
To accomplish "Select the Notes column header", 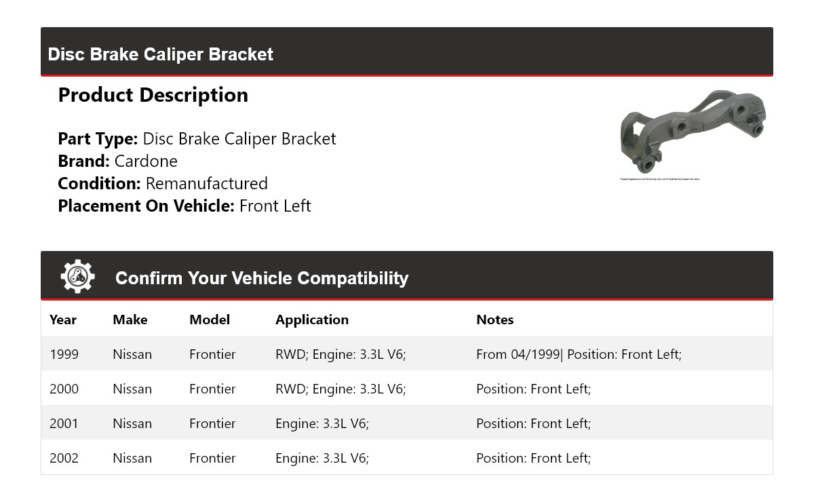I will [495, 320].
